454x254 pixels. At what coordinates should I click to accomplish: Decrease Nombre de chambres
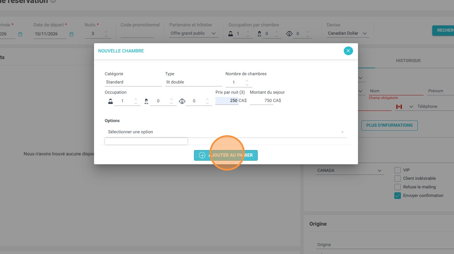tap(247, 84)
